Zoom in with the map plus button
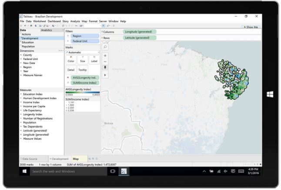This screenshot has width=281, height=190. (x=105, y=56)
